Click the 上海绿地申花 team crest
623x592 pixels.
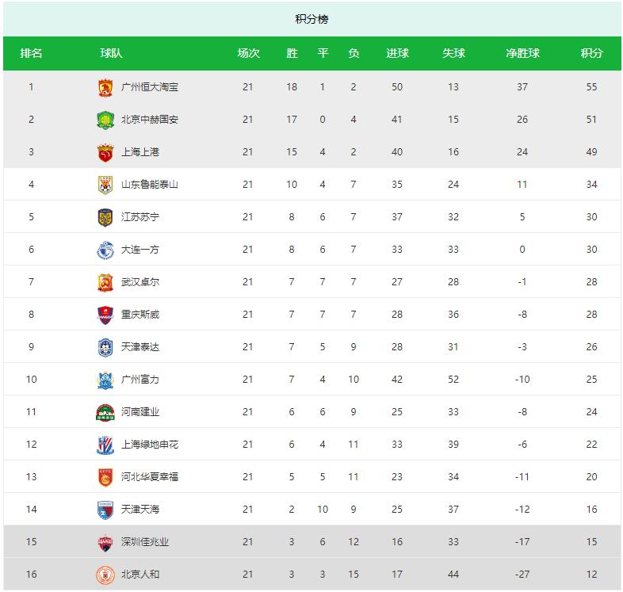tap(105, 445)
